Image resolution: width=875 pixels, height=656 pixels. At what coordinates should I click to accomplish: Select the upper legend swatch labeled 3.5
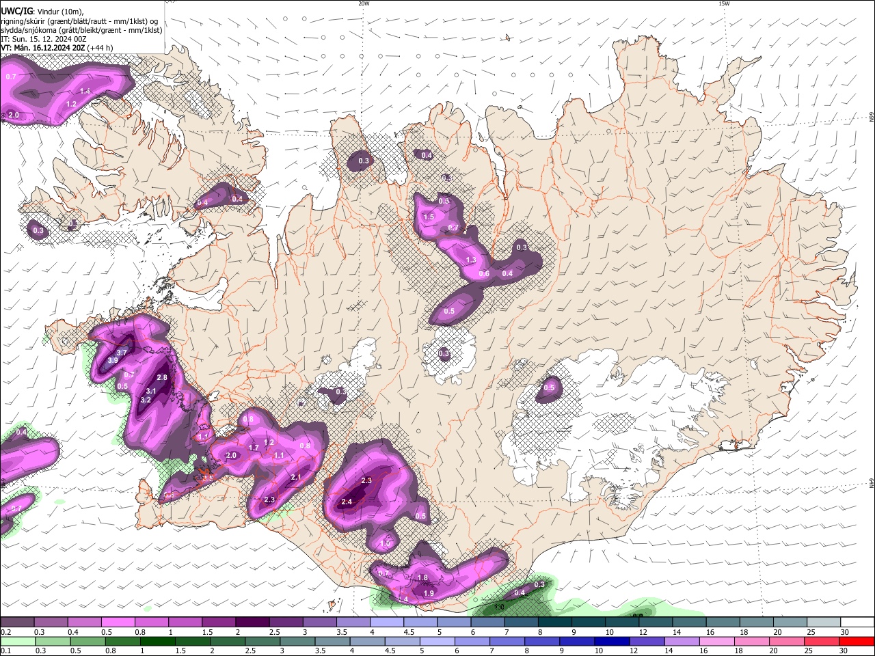point(352,623)
